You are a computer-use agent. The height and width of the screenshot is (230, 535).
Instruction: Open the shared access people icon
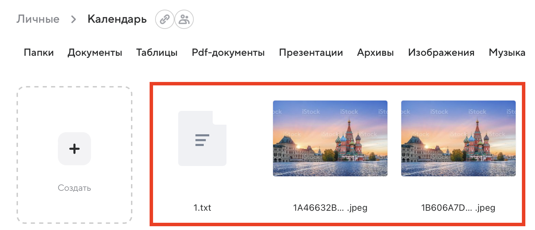[184, 19]
